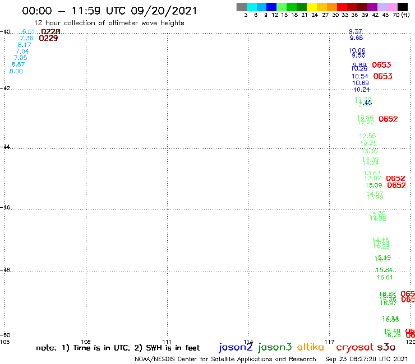Pick the purple swatch above 42

[372, 7]
